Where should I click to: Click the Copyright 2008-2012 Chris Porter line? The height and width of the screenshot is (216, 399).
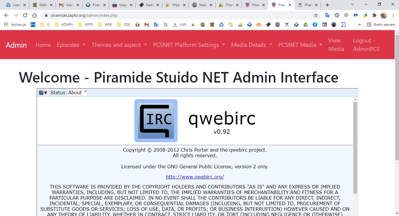195,150
